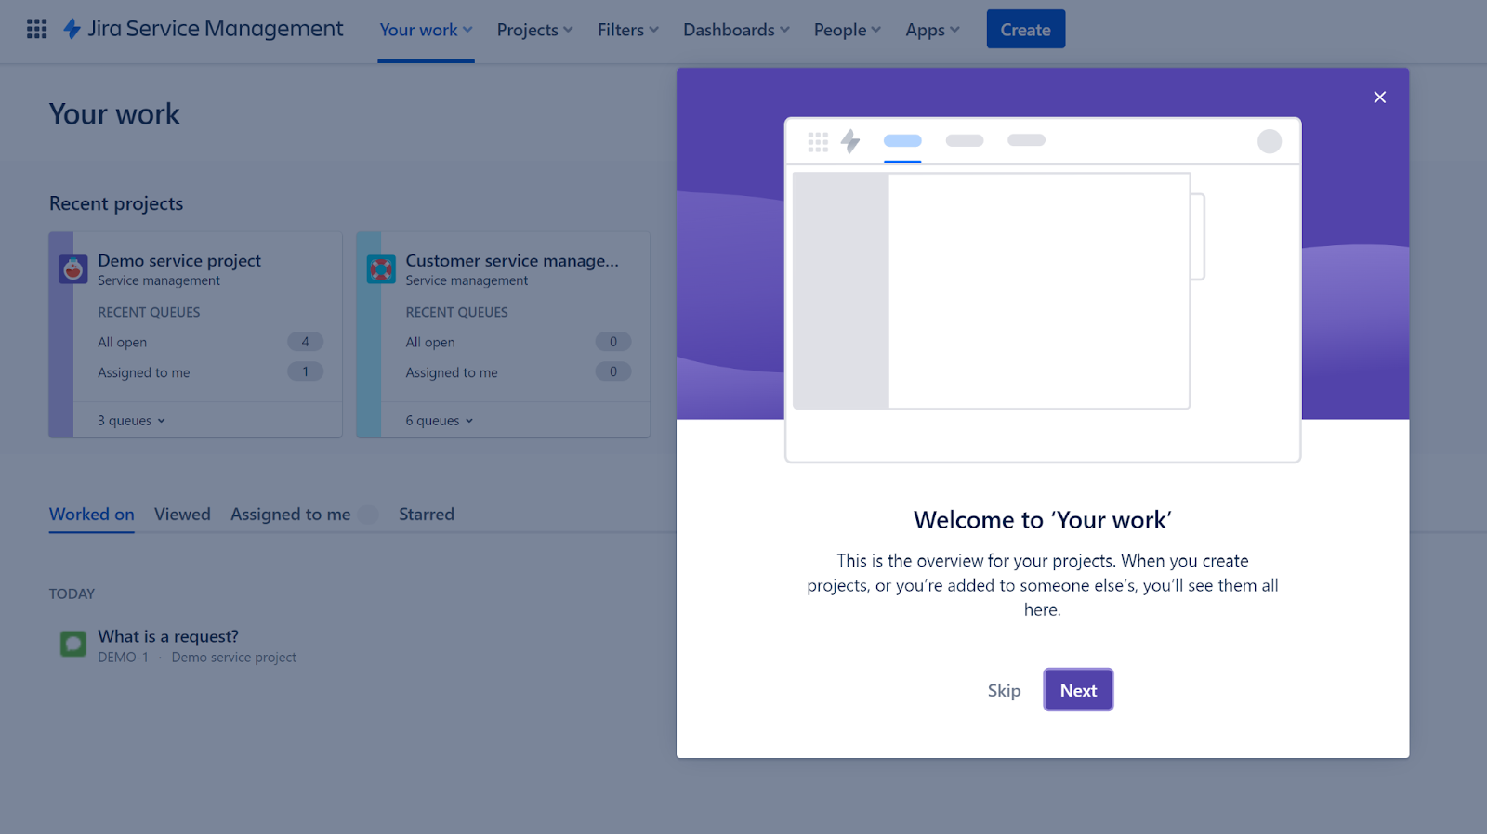Image resolution: width=1487 pixels, height=834 pixels.
Task: Click the Customer service management lifebuoy icon
Action: point(381,269)
